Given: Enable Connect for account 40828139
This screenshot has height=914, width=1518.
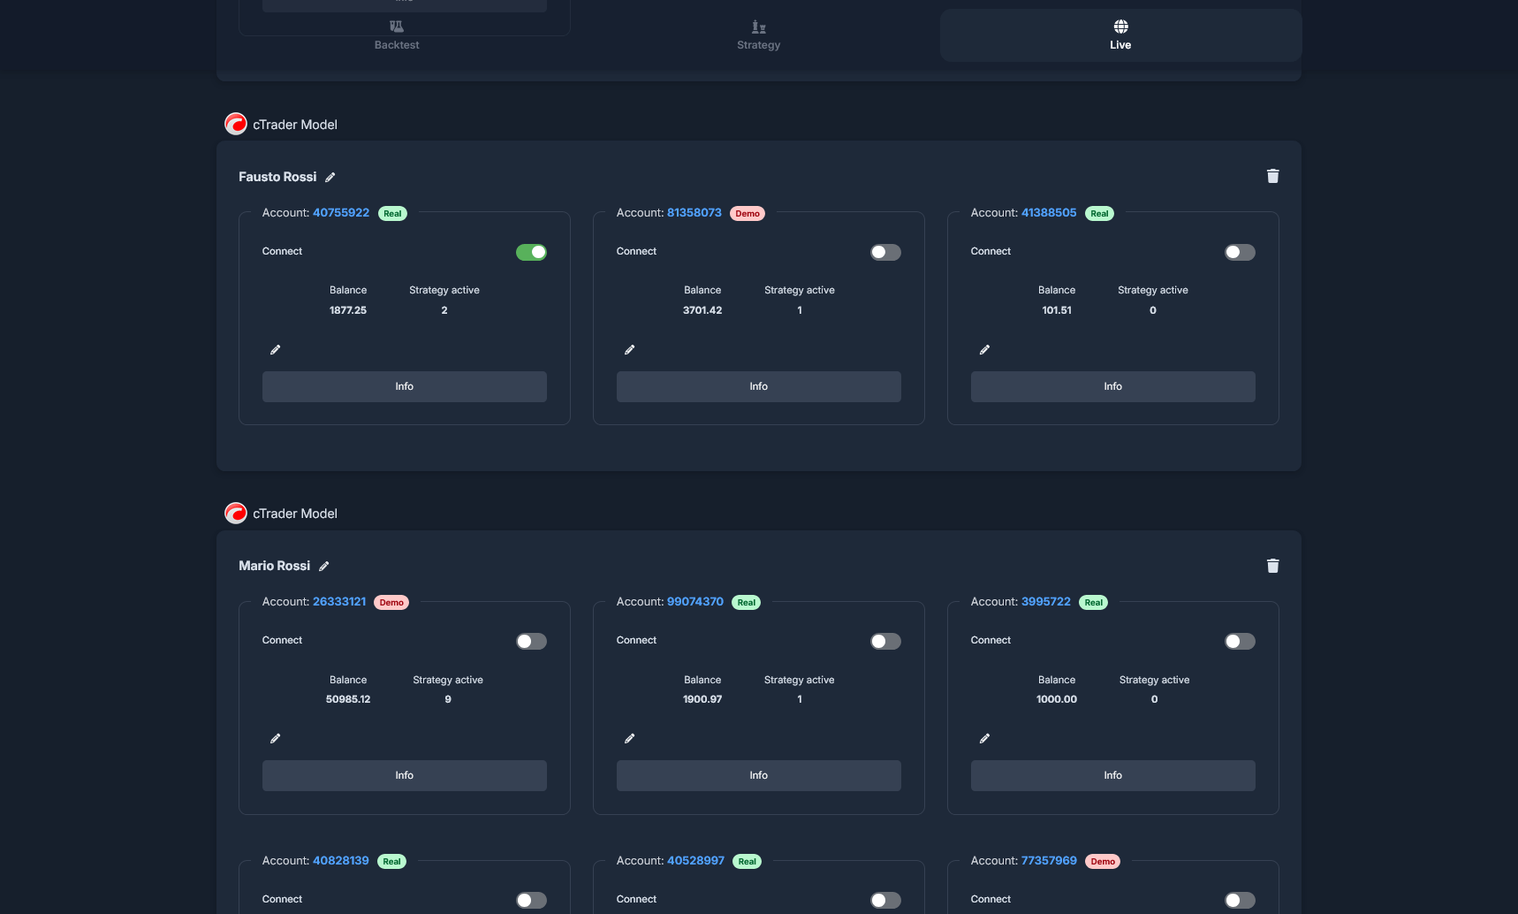Looking at the screenshot, I should 531,900.
